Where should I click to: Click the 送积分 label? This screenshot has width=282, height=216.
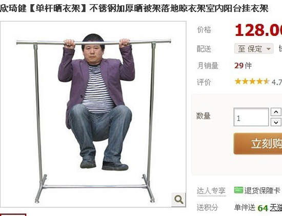(207, 208)
